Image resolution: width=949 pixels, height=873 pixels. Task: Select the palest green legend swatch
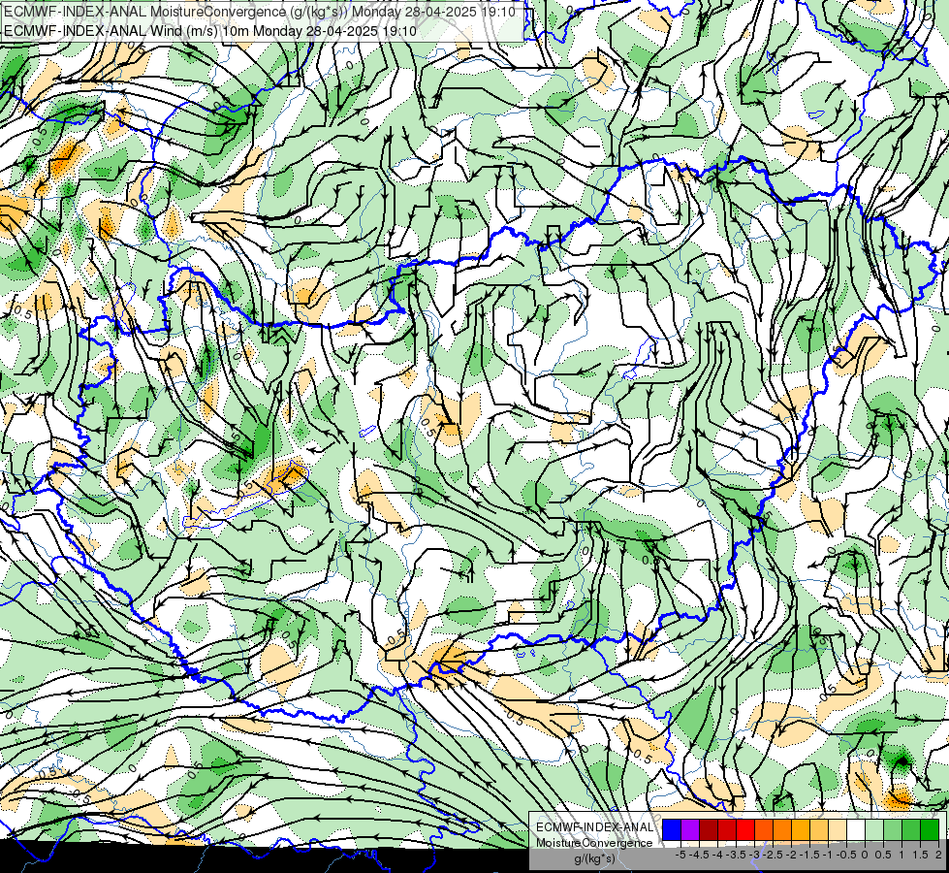point(874,830)
